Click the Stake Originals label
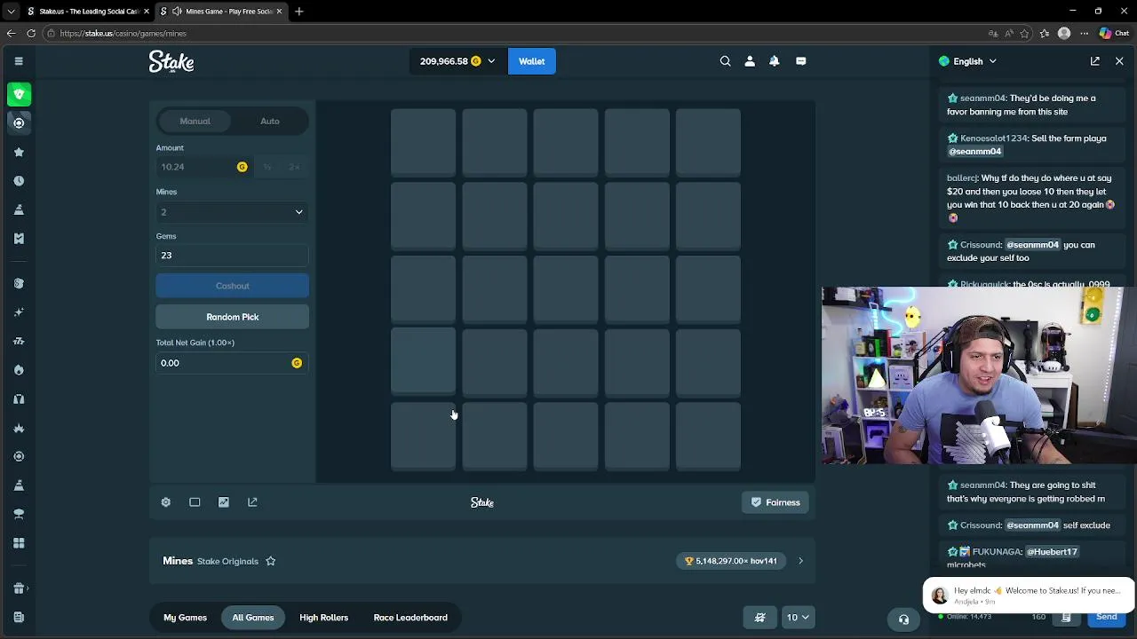This screenshot has height=639, width=1137. click(227, 561)
